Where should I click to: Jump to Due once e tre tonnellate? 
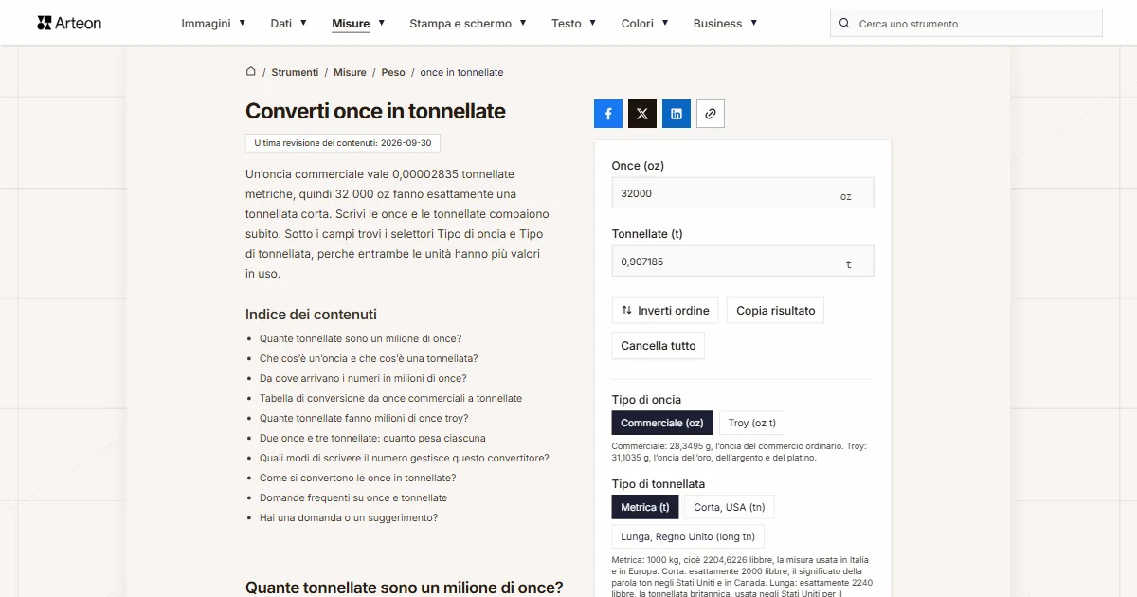pyautogui.click(x=372, y=438)
